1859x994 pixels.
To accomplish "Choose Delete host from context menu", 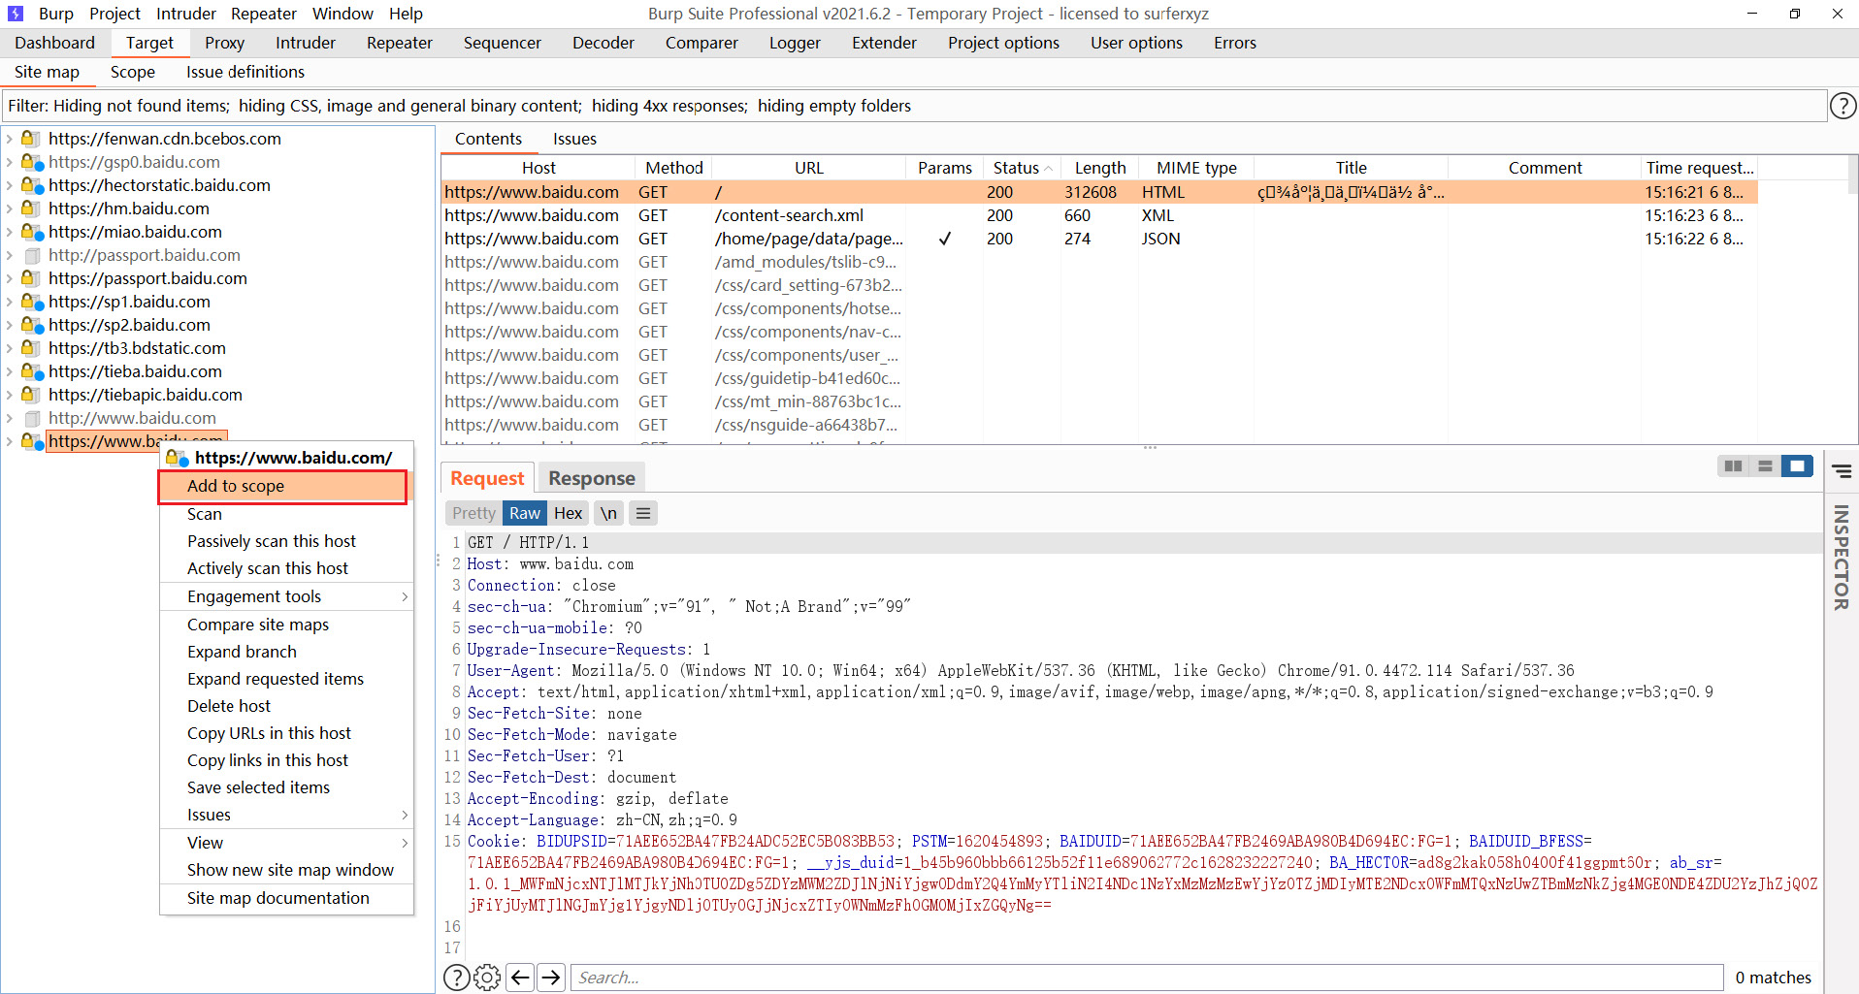I will [x=286, y=706].
